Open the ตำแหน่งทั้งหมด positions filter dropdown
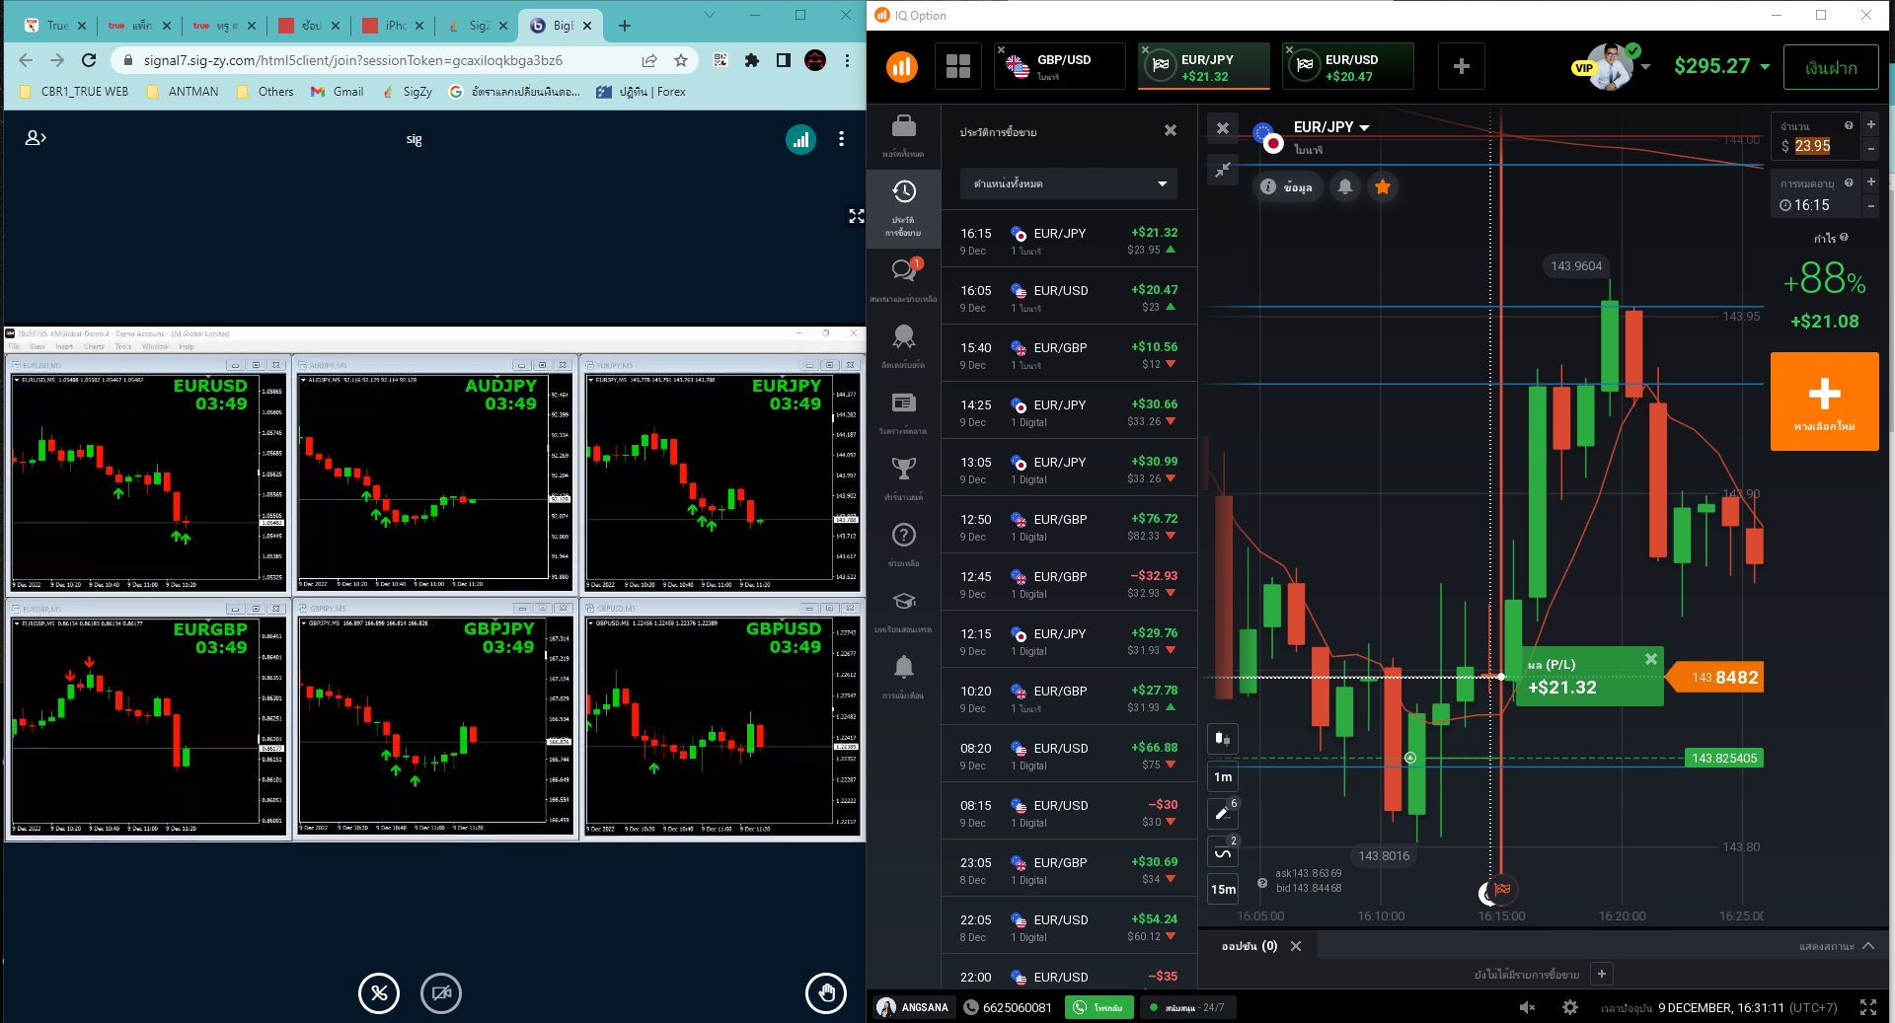 pyautogui.click(x=1068, y=183)
